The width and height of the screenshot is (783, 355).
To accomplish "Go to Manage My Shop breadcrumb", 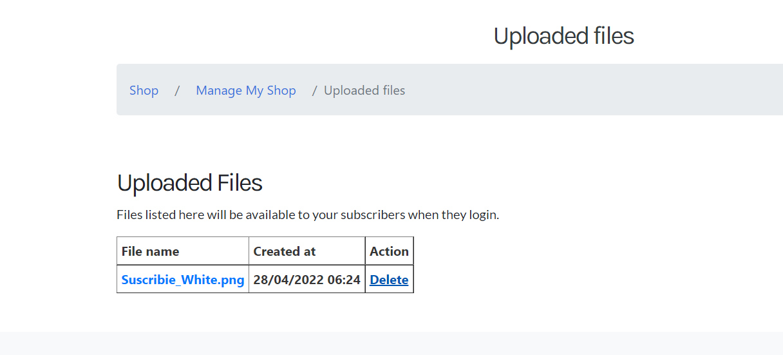I will 246,90.
